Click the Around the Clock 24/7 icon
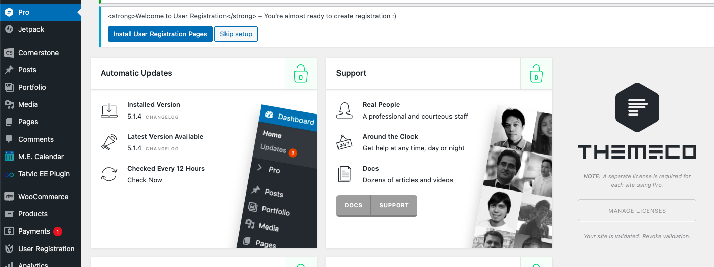This screenshot has width=714, height=267. point(345,142)
